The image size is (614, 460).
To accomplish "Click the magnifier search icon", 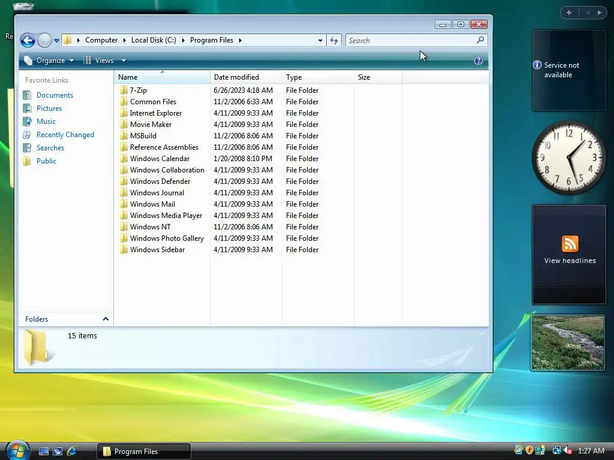I will pyautogui.click(x=480, y=40).
